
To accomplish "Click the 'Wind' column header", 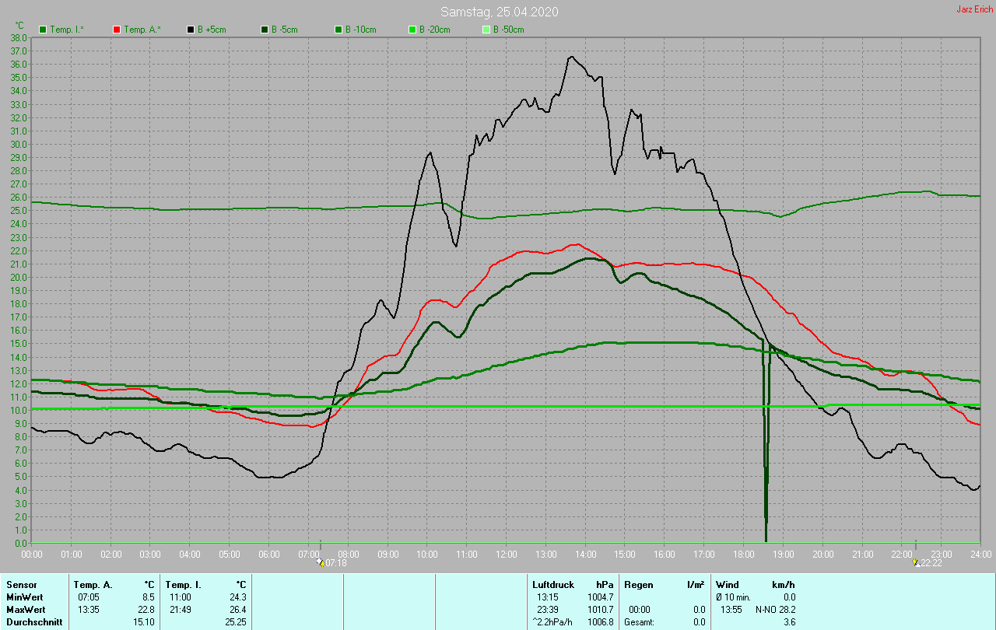I will (x=727, y=584).
